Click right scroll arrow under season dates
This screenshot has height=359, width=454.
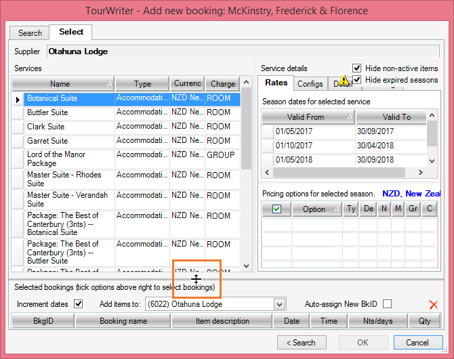[421, 173]
